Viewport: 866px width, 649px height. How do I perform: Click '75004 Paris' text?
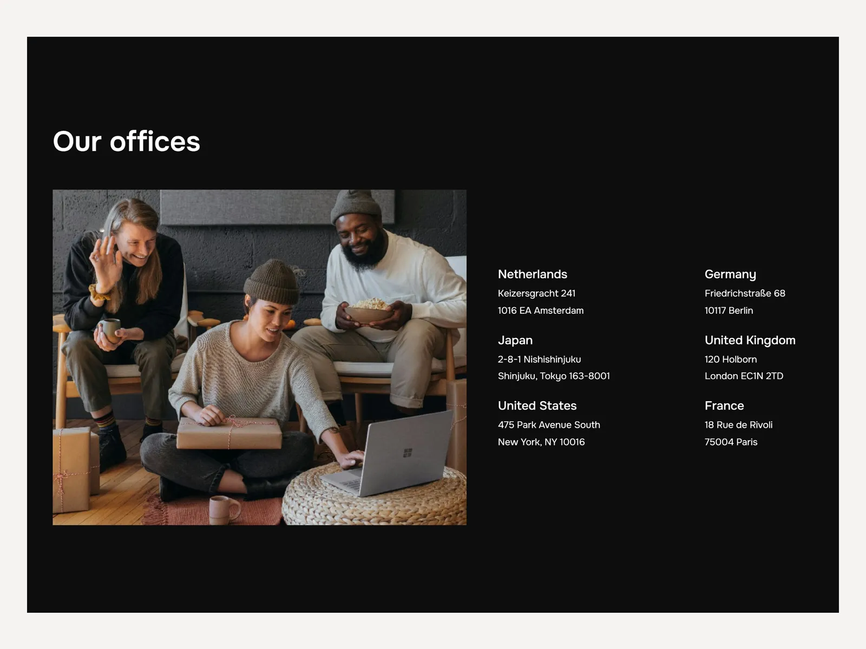pyautogui.click(x=731, y=442)
